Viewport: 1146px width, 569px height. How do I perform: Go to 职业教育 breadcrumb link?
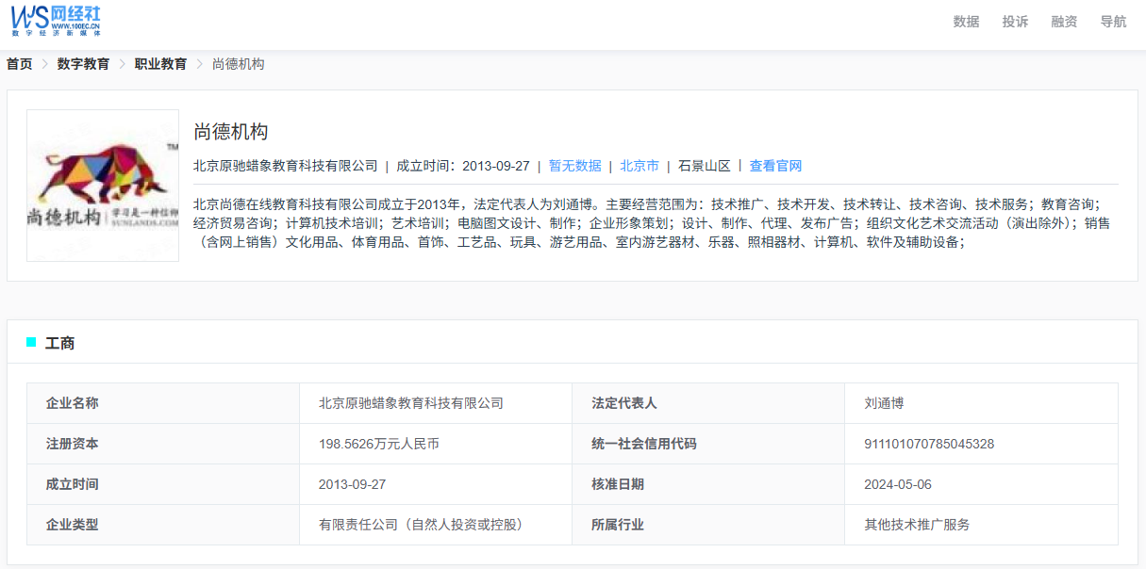coord(160,64)
